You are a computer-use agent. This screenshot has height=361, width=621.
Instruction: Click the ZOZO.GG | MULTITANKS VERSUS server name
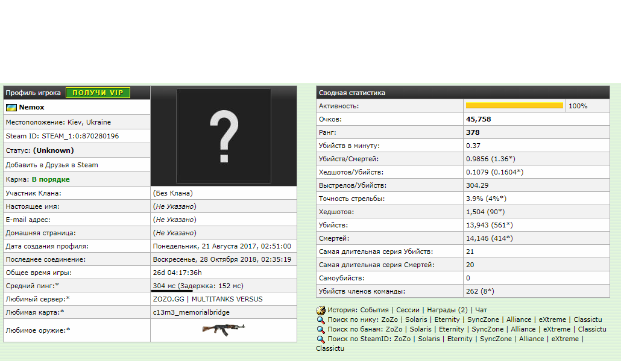(207, 299)
